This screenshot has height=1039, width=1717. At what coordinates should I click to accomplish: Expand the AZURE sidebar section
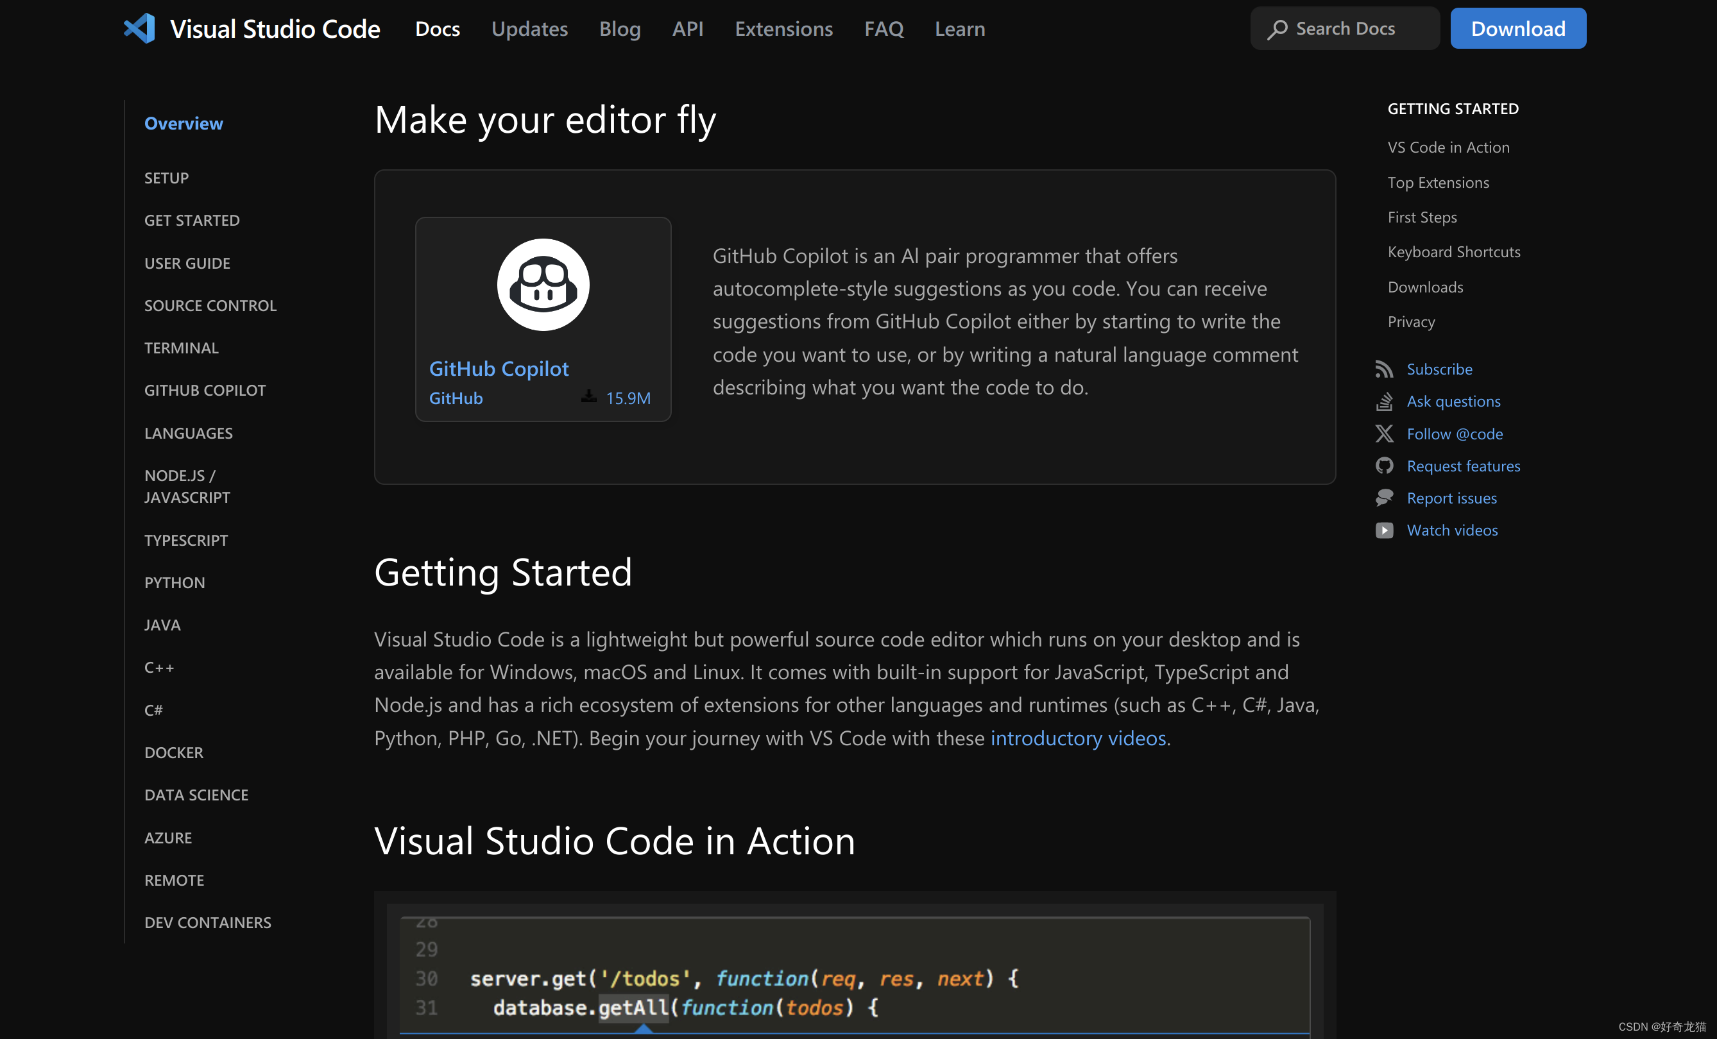tap(167, 838)
